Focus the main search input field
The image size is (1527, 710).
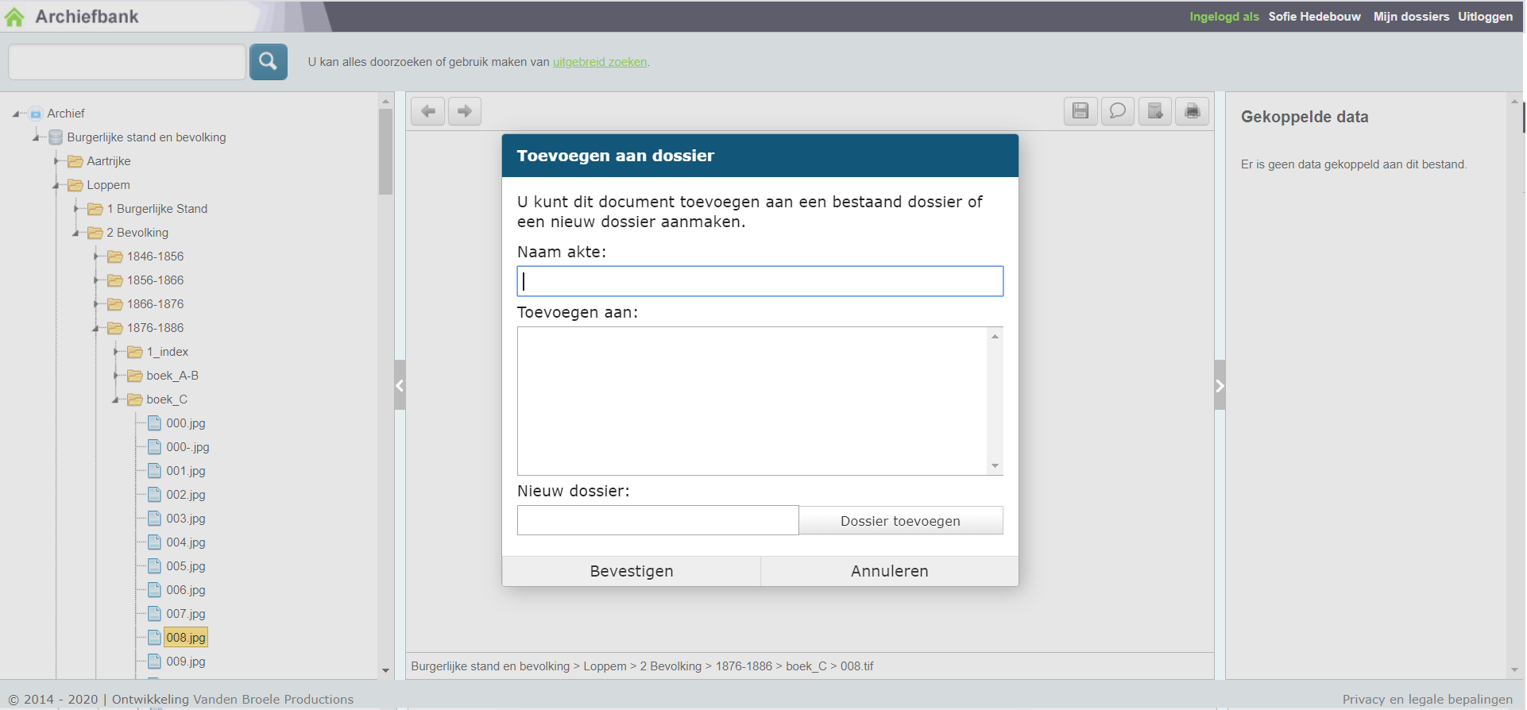pos(127,62)
